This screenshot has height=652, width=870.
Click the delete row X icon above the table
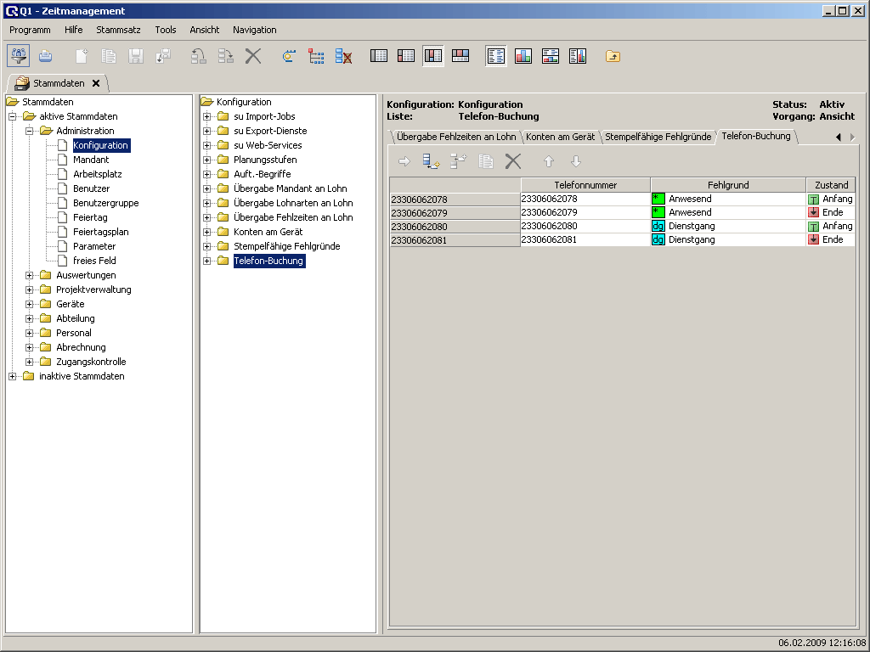pyautogui.click(x=513, y=161)
